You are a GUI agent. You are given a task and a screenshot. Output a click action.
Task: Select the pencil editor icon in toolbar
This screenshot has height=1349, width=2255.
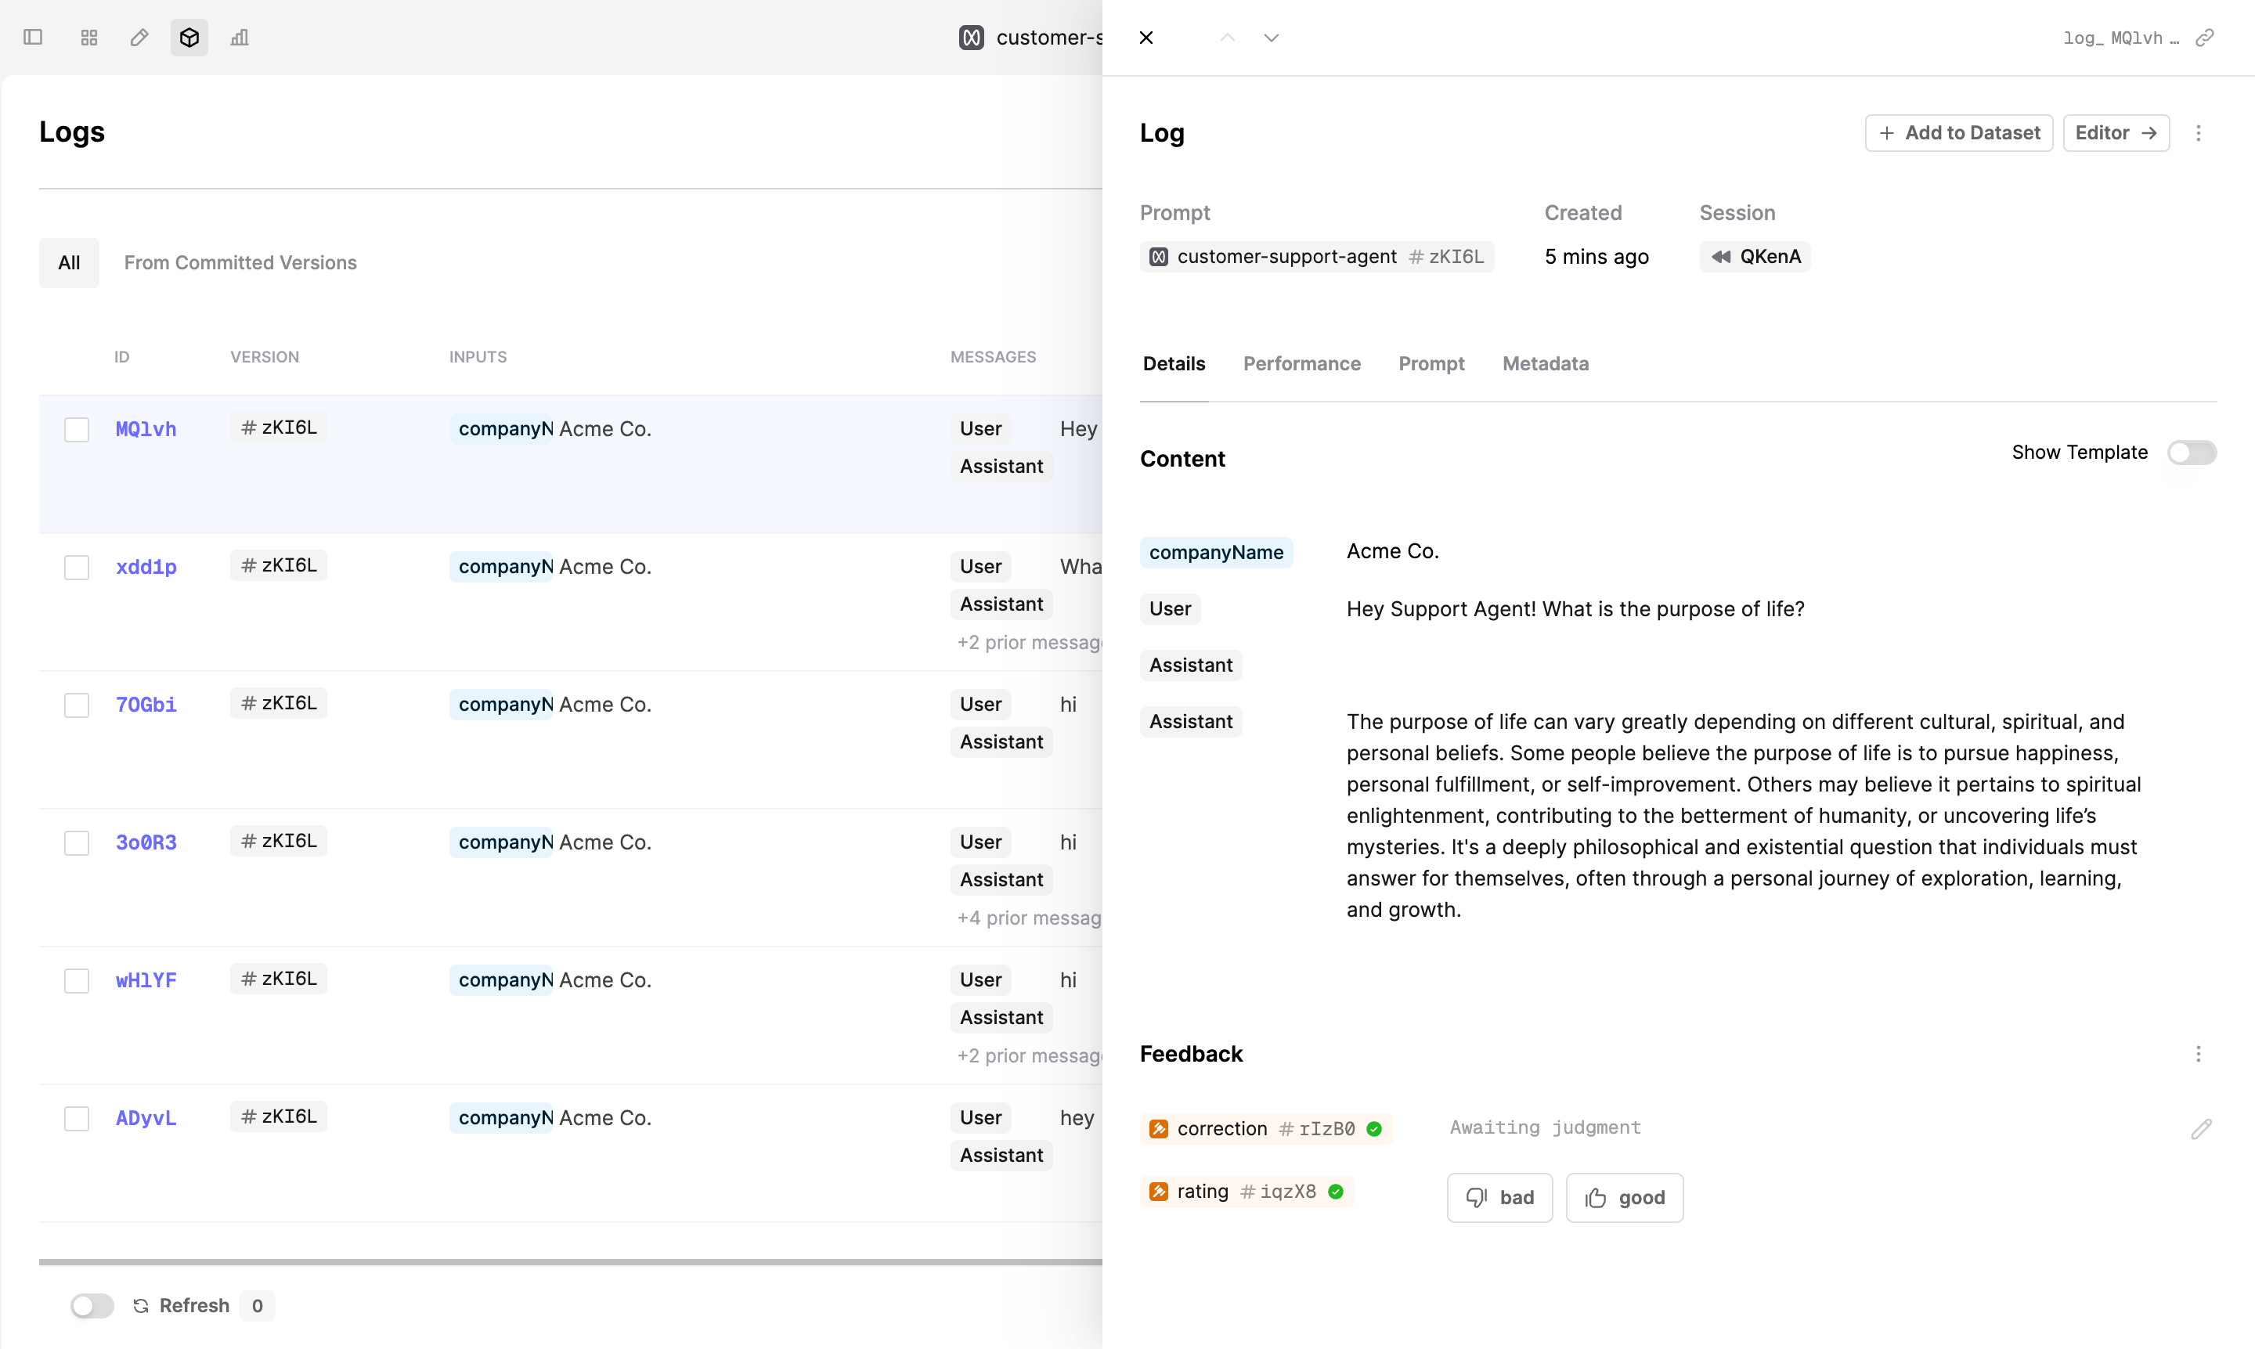[x=138, y=38]
